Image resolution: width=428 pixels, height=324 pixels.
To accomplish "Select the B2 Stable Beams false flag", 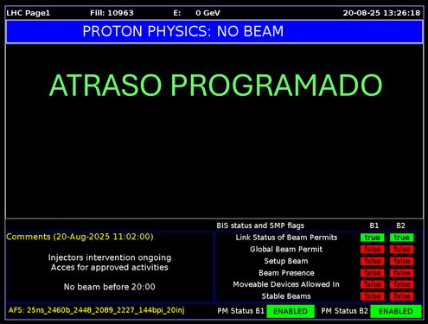I will (x=402, y=296).
